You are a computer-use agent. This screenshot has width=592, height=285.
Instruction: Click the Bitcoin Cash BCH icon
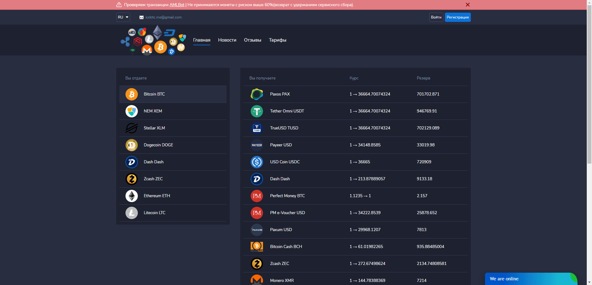tap(257, 246)
